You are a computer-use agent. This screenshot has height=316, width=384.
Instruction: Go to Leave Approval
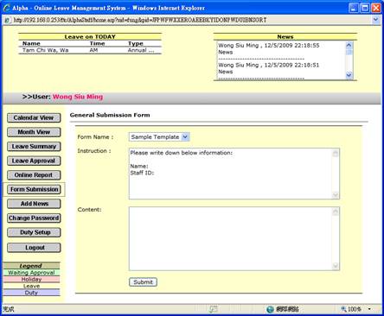34,161
